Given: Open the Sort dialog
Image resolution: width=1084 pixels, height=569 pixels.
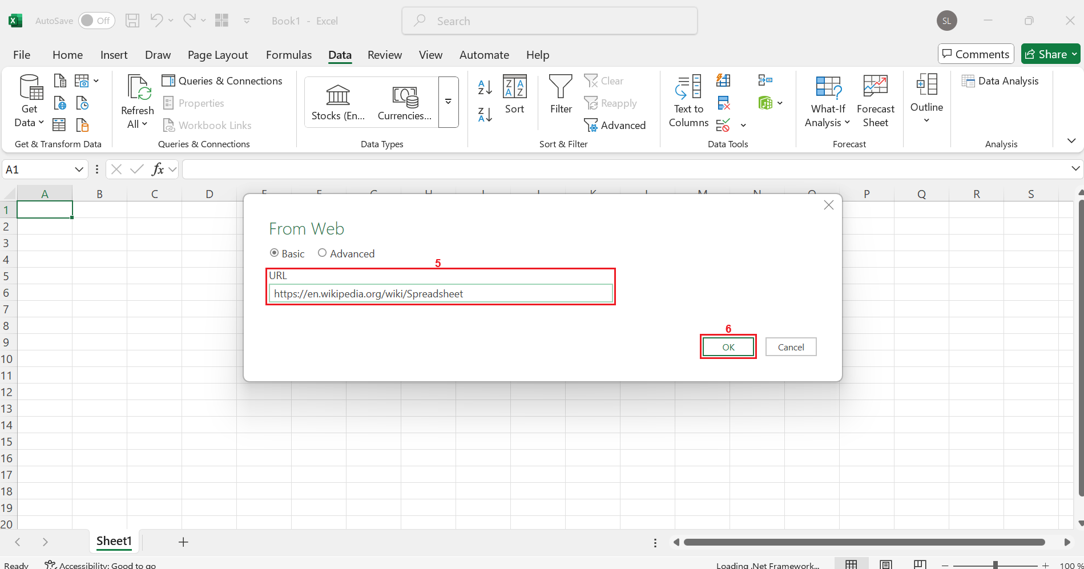Looking at the screenshot, I should (514, 95).
